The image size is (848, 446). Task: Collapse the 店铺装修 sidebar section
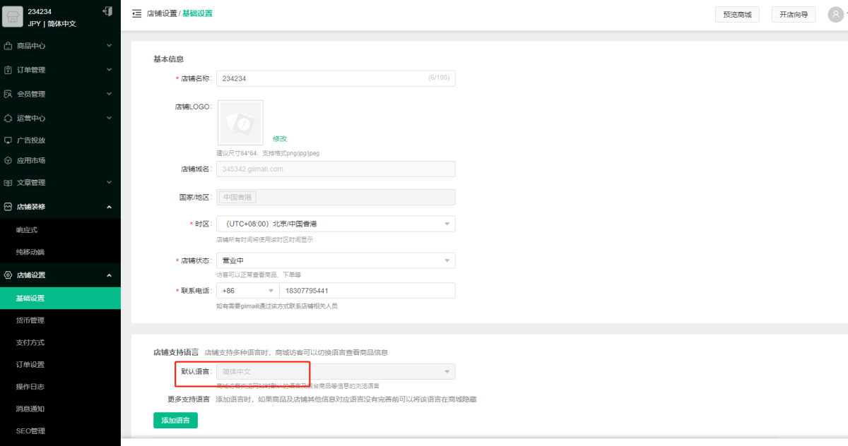click(x=60, y=207)
